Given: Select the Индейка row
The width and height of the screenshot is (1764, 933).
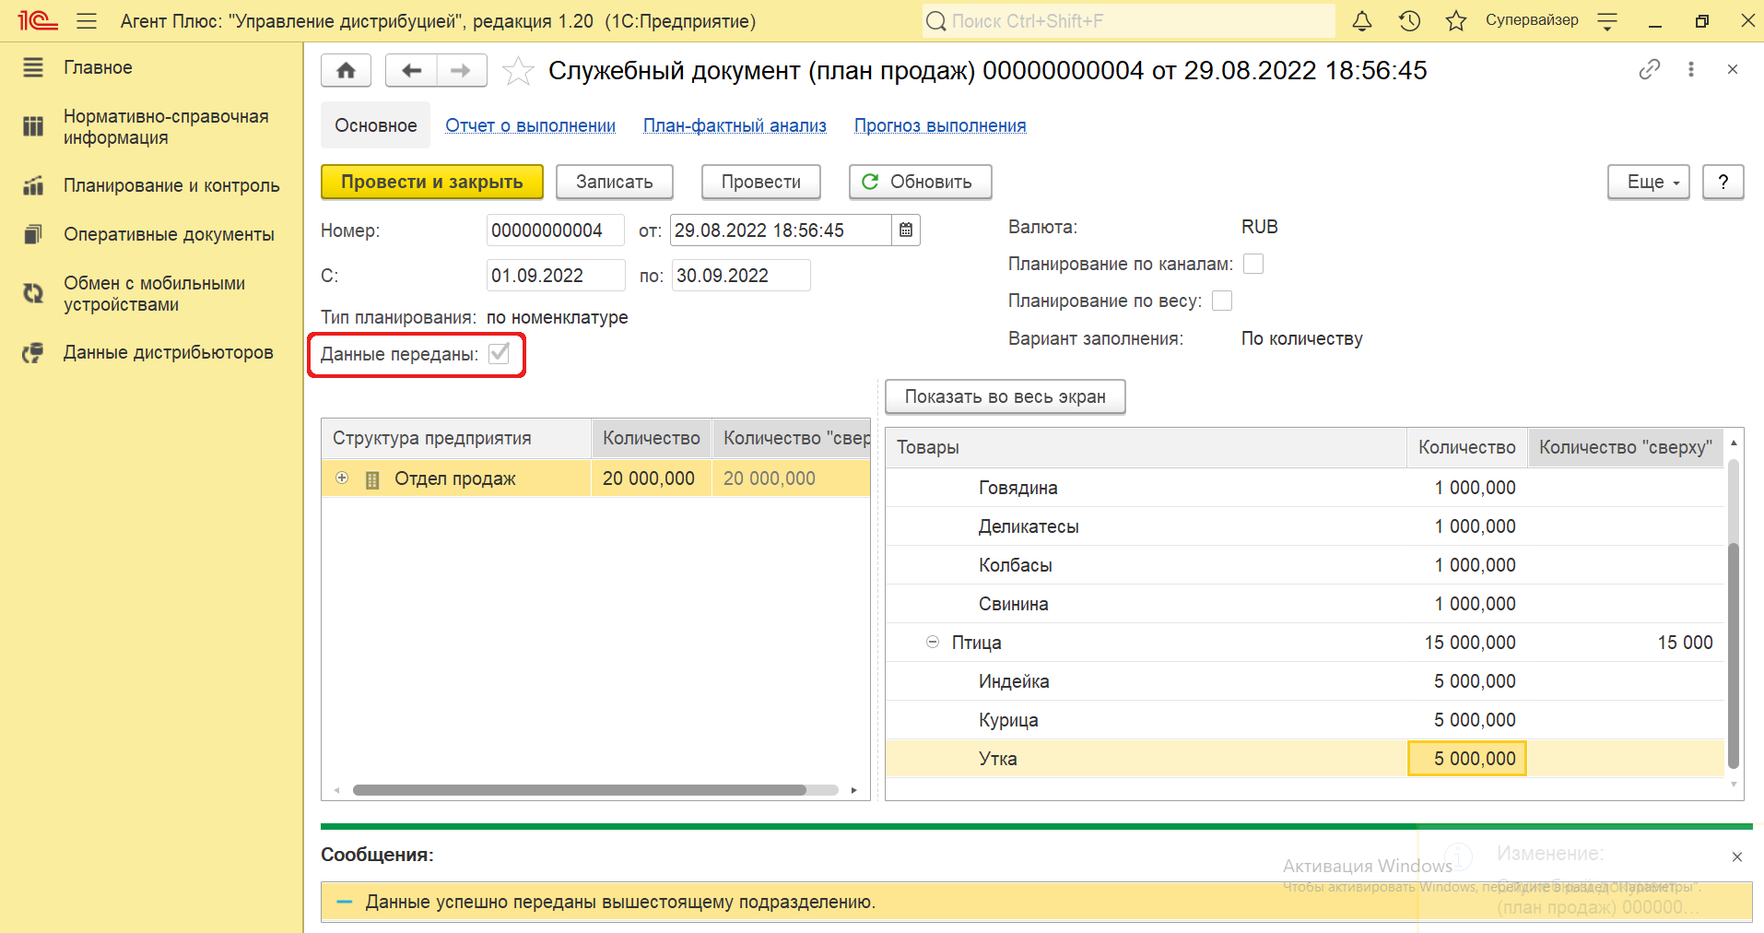Looking at the screenshot, I should coord(1305,681).
